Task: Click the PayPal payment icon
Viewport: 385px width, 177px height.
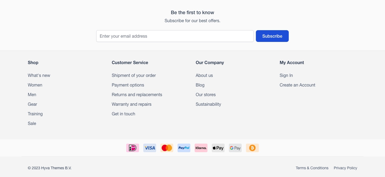Action: [x=184, y=148]
